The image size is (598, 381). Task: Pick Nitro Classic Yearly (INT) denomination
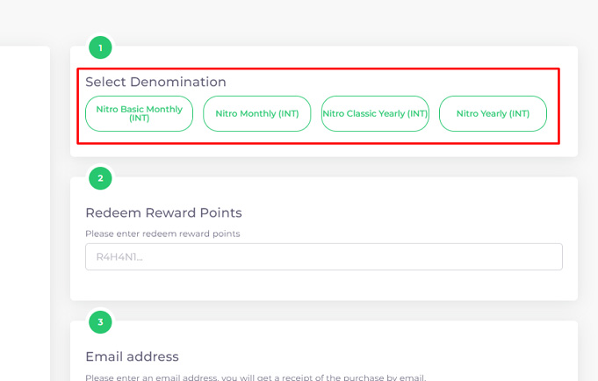point(375,113)
